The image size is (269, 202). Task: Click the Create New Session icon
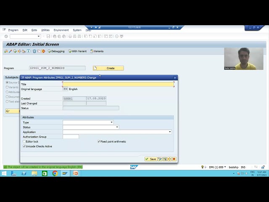click(106, 36)
